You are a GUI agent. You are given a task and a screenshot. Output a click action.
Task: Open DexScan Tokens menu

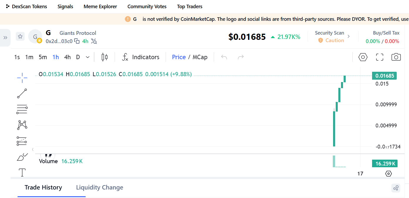click(26, 6)
